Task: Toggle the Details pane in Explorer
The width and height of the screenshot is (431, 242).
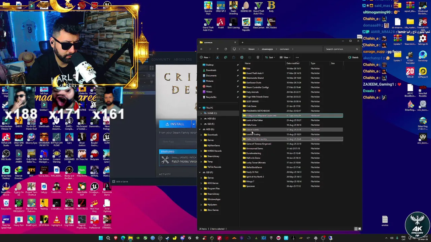Action: (x=353, y=57)
